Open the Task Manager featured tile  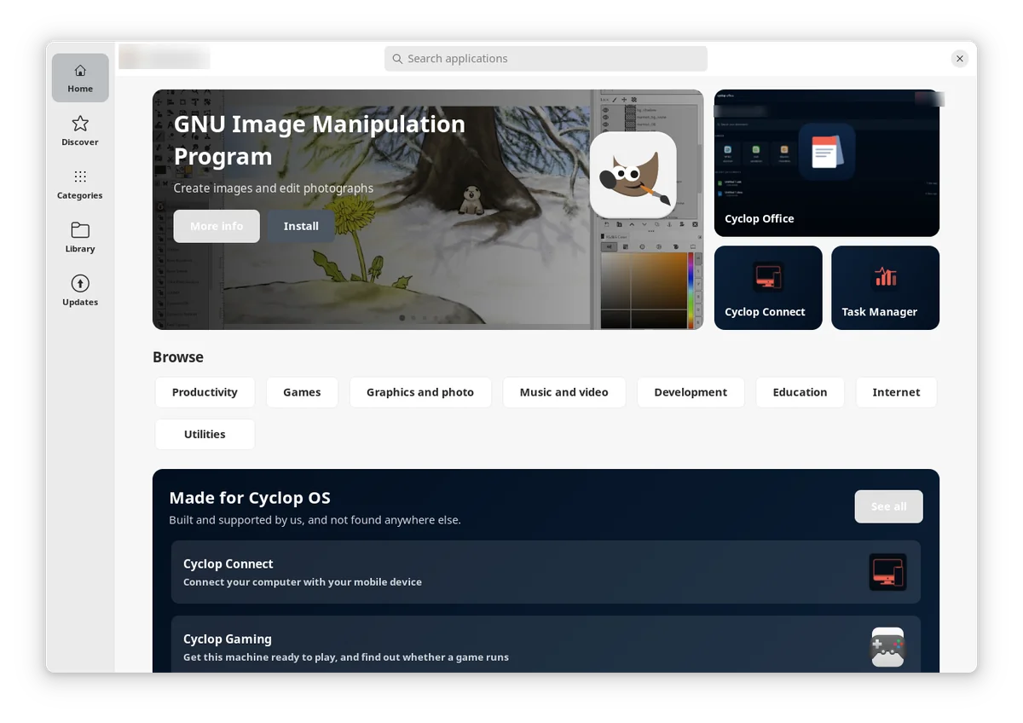[885, 288]
